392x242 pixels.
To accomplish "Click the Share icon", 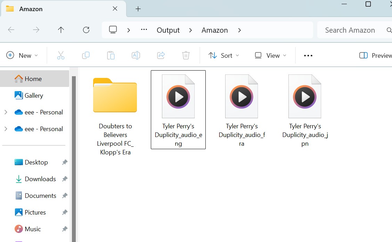I will pyautogui.click(x=161, y=55).
